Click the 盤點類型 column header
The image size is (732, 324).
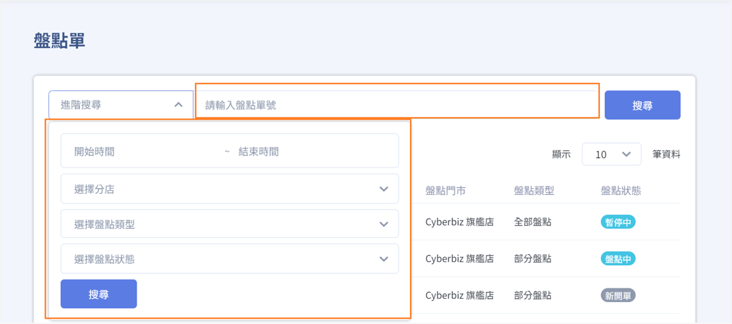534,191
